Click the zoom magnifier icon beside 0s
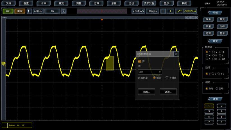This screenshot has width=231, height=130. 64,11
